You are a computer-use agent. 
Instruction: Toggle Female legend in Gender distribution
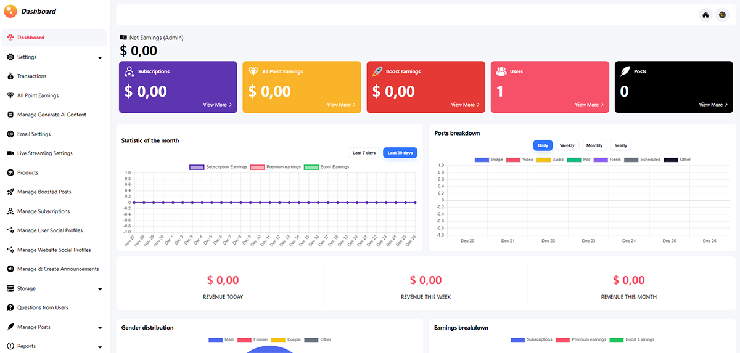pos(252,339)
